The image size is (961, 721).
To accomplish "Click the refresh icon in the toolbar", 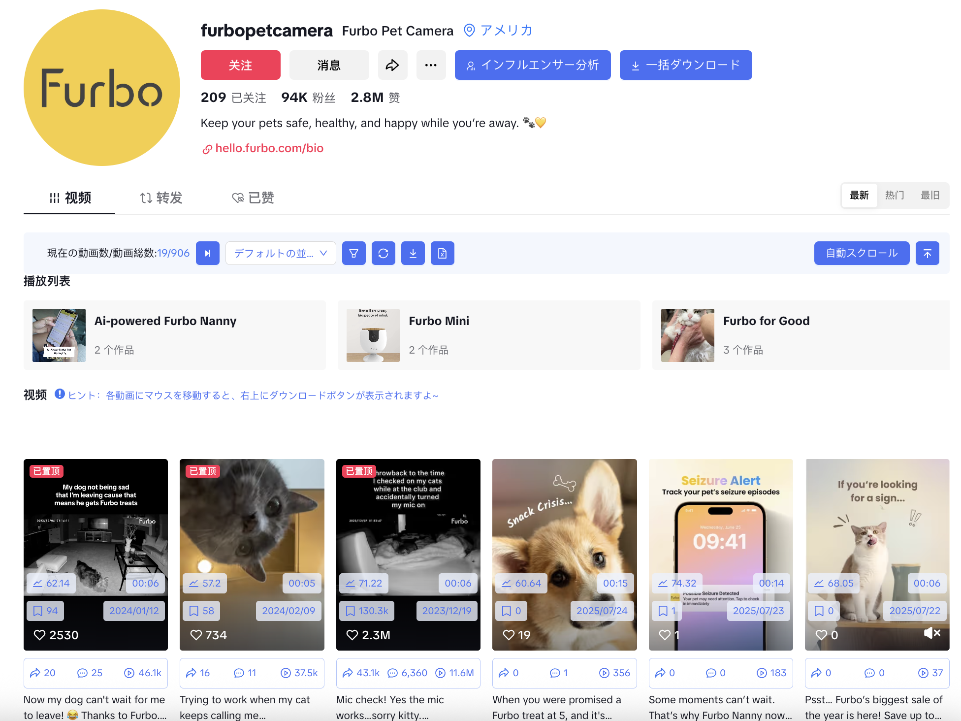I will coord(384,253).
